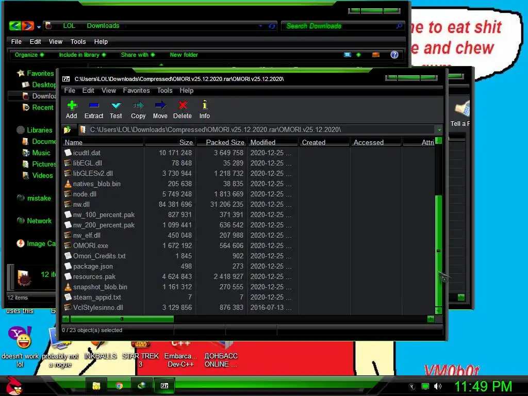Screen dimensions: 528x396
Task: Click Explorer green Back arrow
Action: pos(15,26)
